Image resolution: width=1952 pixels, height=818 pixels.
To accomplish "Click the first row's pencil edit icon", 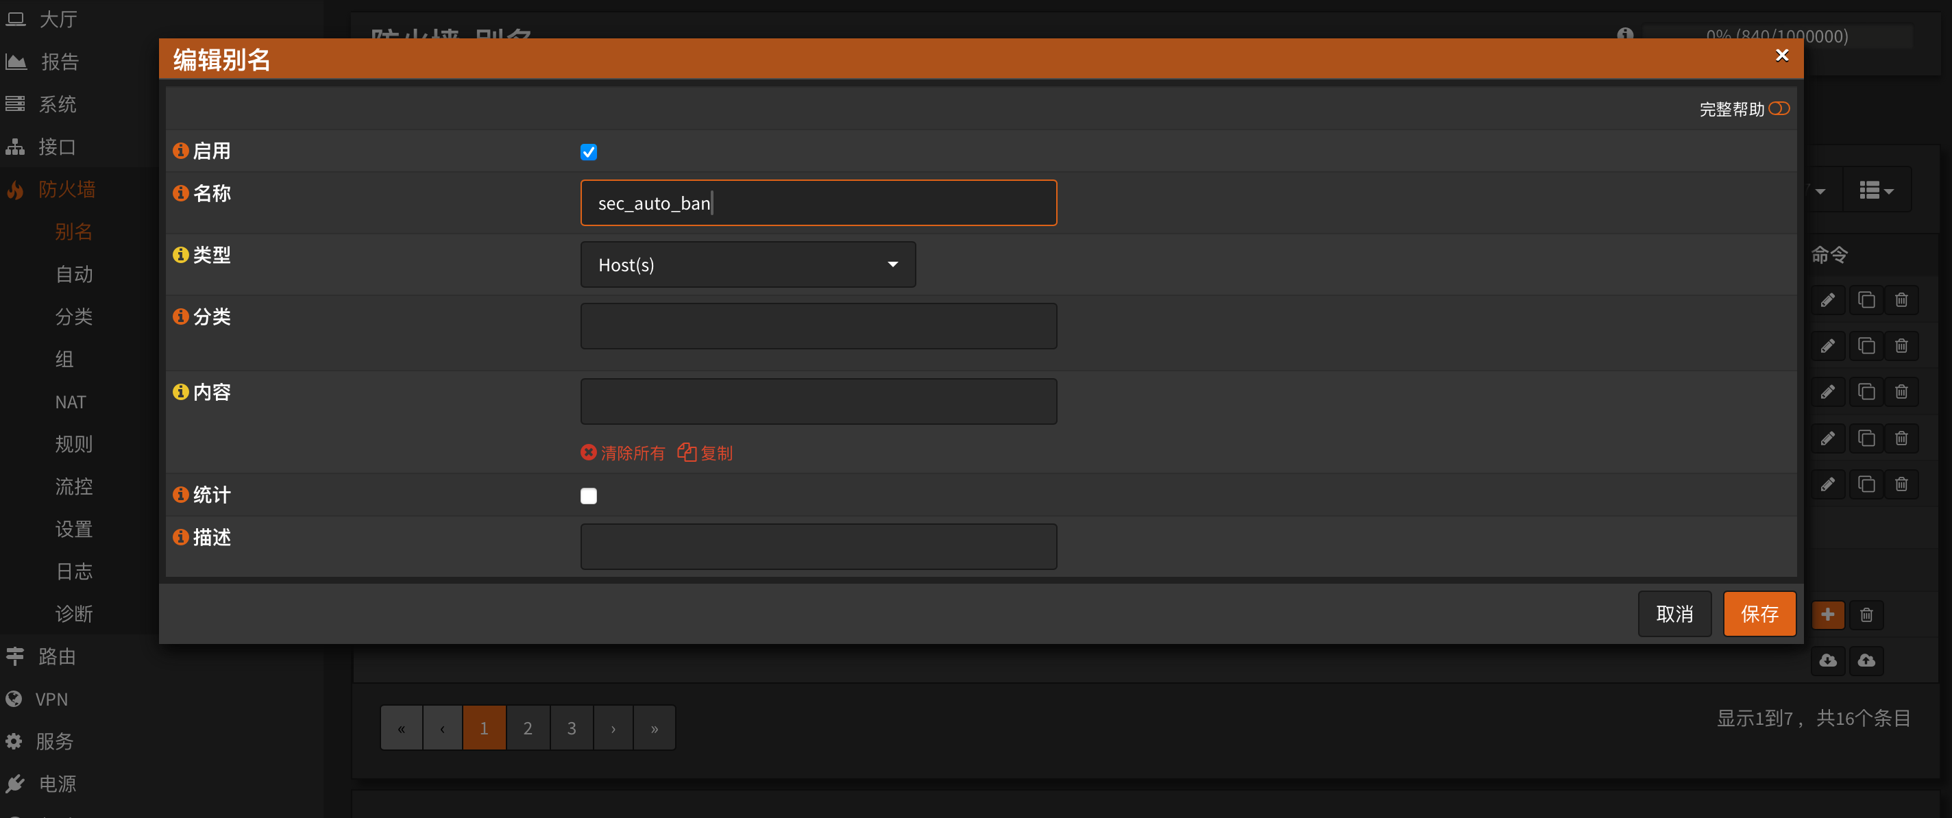I will (x=1827, y=300).
